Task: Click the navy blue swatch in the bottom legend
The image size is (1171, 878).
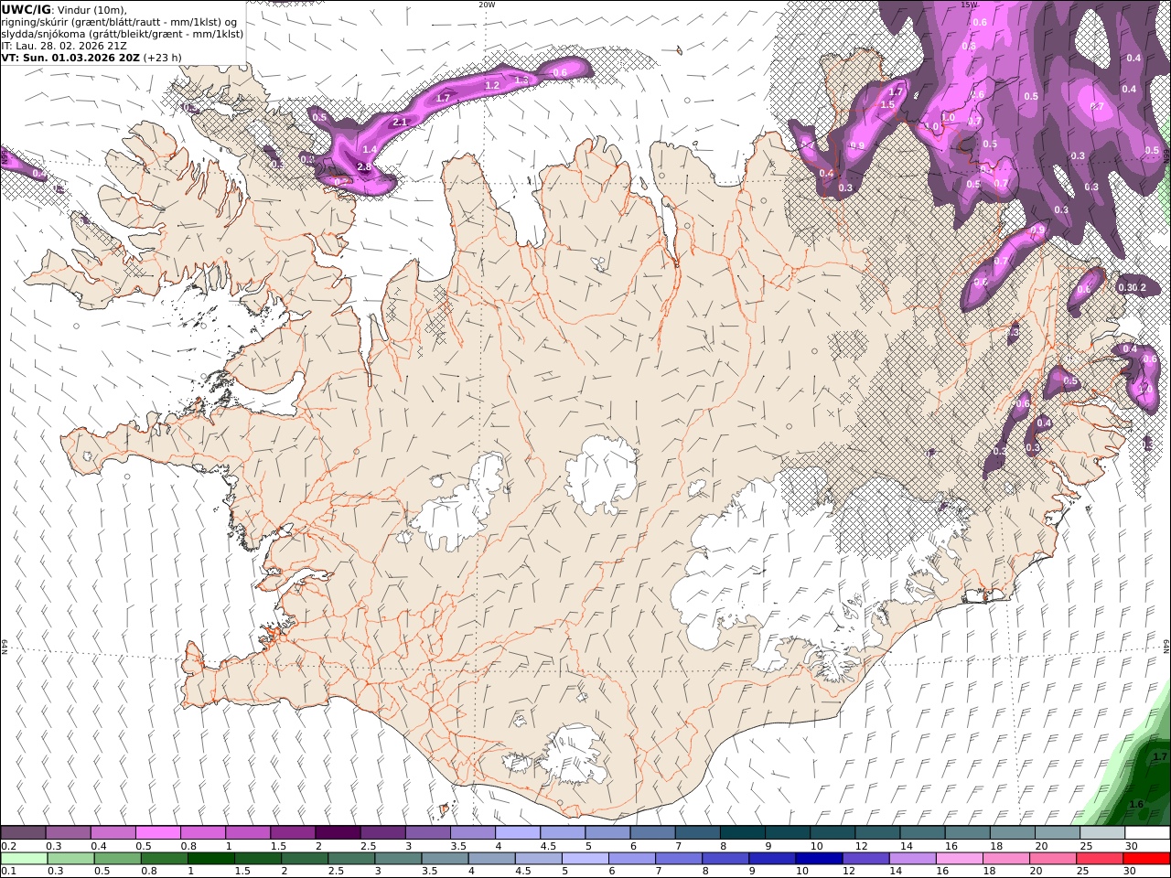Action: click(x=818, y=859)
